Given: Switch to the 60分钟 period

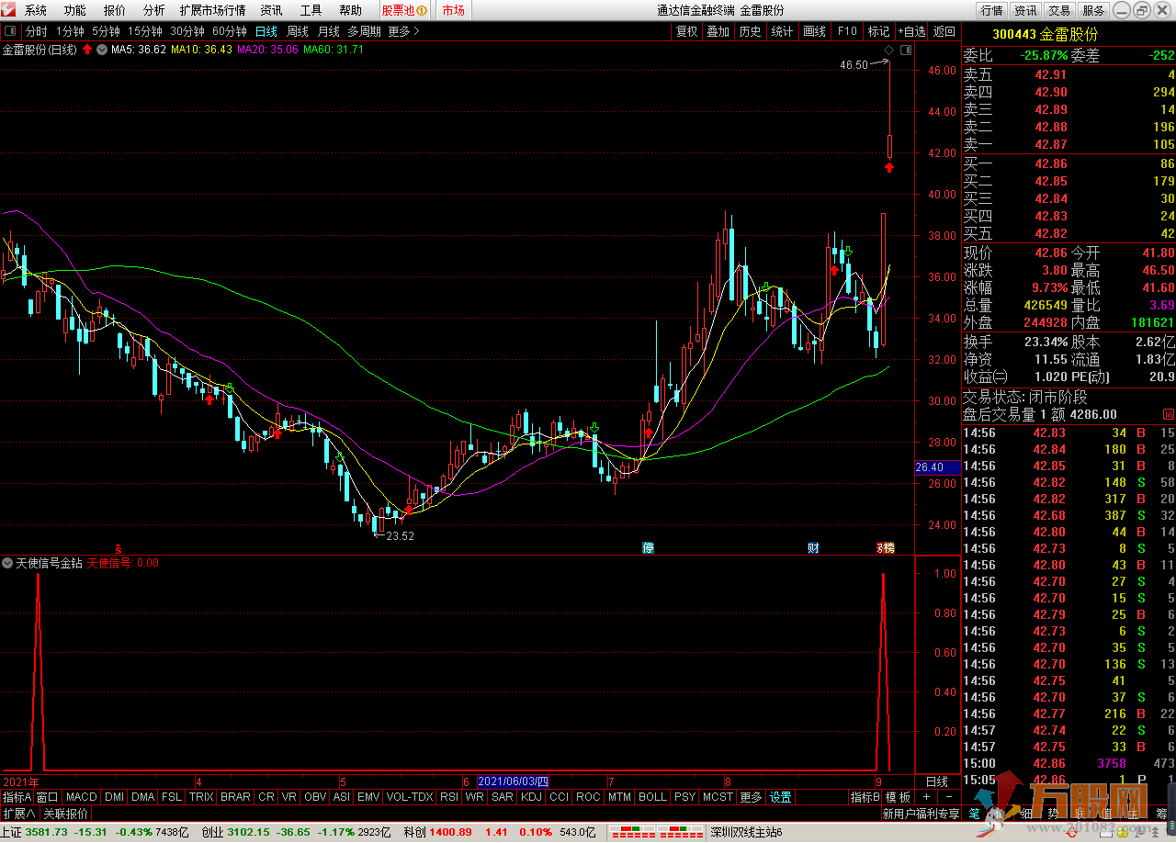Looking at the screenshot, I should coord(230,31).
